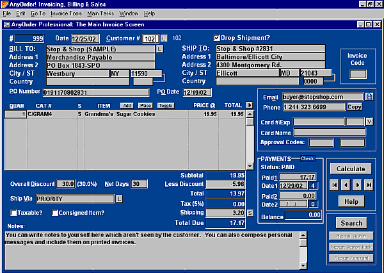The width and height of the screenshot is (384, 273).
Task: Click the L lookup button beside Bill To name
Action: click(159, 49)
